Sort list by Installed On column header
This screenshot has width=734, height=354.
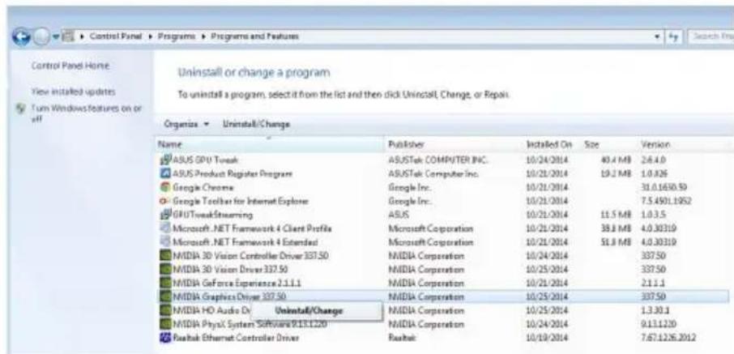coord(552,145)
